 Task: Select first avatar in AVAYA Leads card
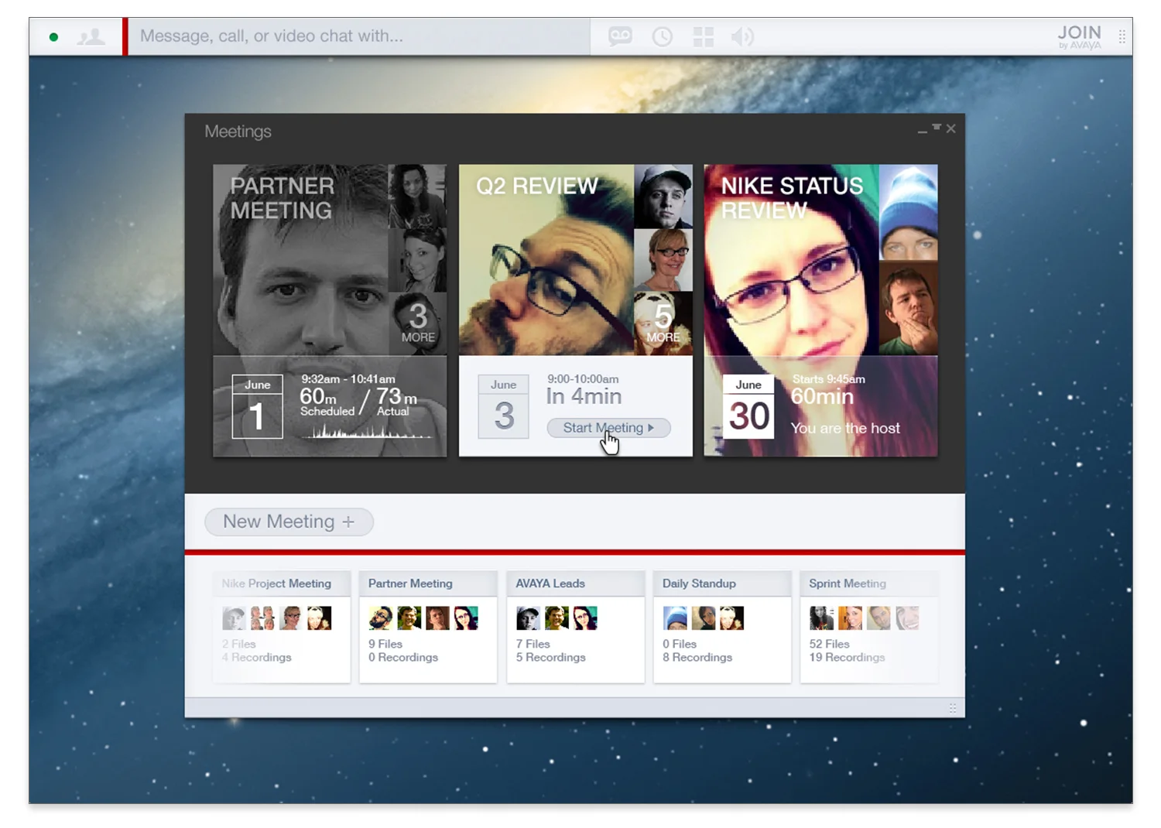pyautogui.click(x=528, y=618)
